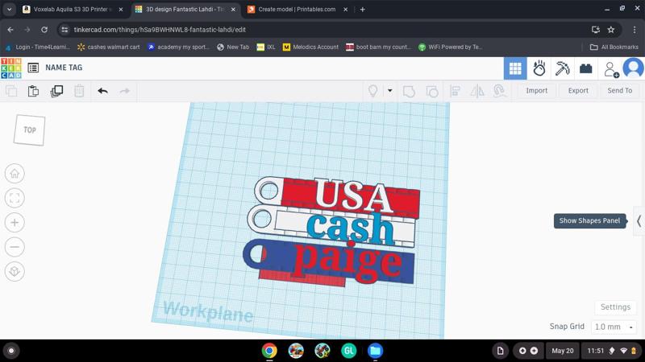The height and width of the screenshot is (362, 645).
Task: Open the Tinkercad logo home
Action: pos(11,68)
